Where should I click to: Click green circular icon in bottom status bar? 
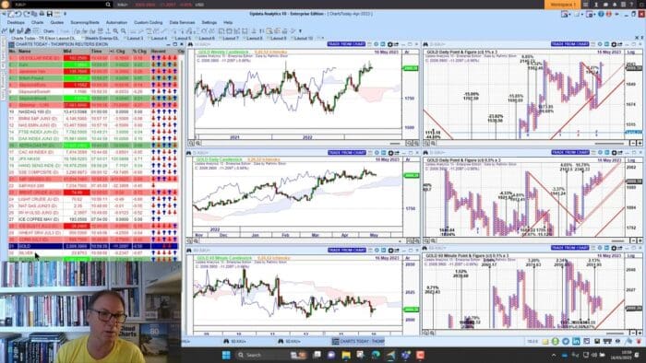coord(556,341)
